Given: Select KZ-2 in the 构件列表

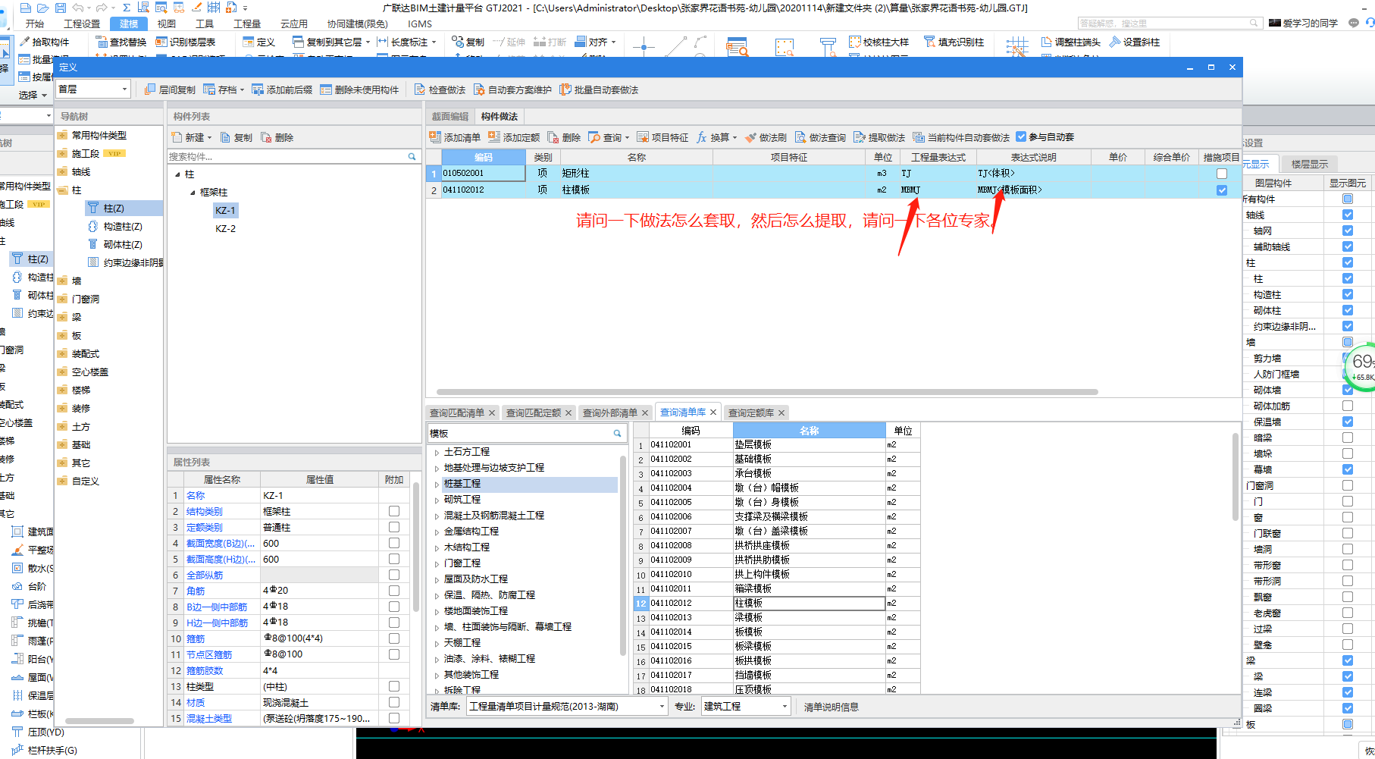Looking at the screenshot, I should (225, 228).
